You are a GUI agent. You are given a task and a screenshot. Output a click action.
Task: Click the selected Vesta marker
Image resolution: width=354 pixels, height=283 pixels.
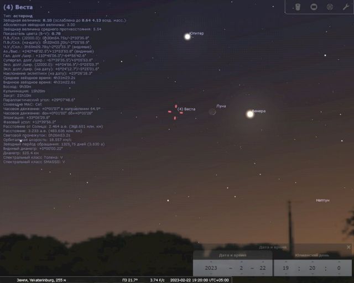[x=175, y=112]
